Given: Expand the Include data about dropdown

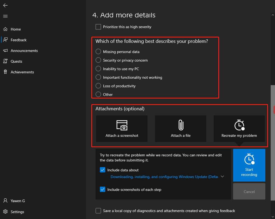Looking at the screenshot, I should 222,177.
